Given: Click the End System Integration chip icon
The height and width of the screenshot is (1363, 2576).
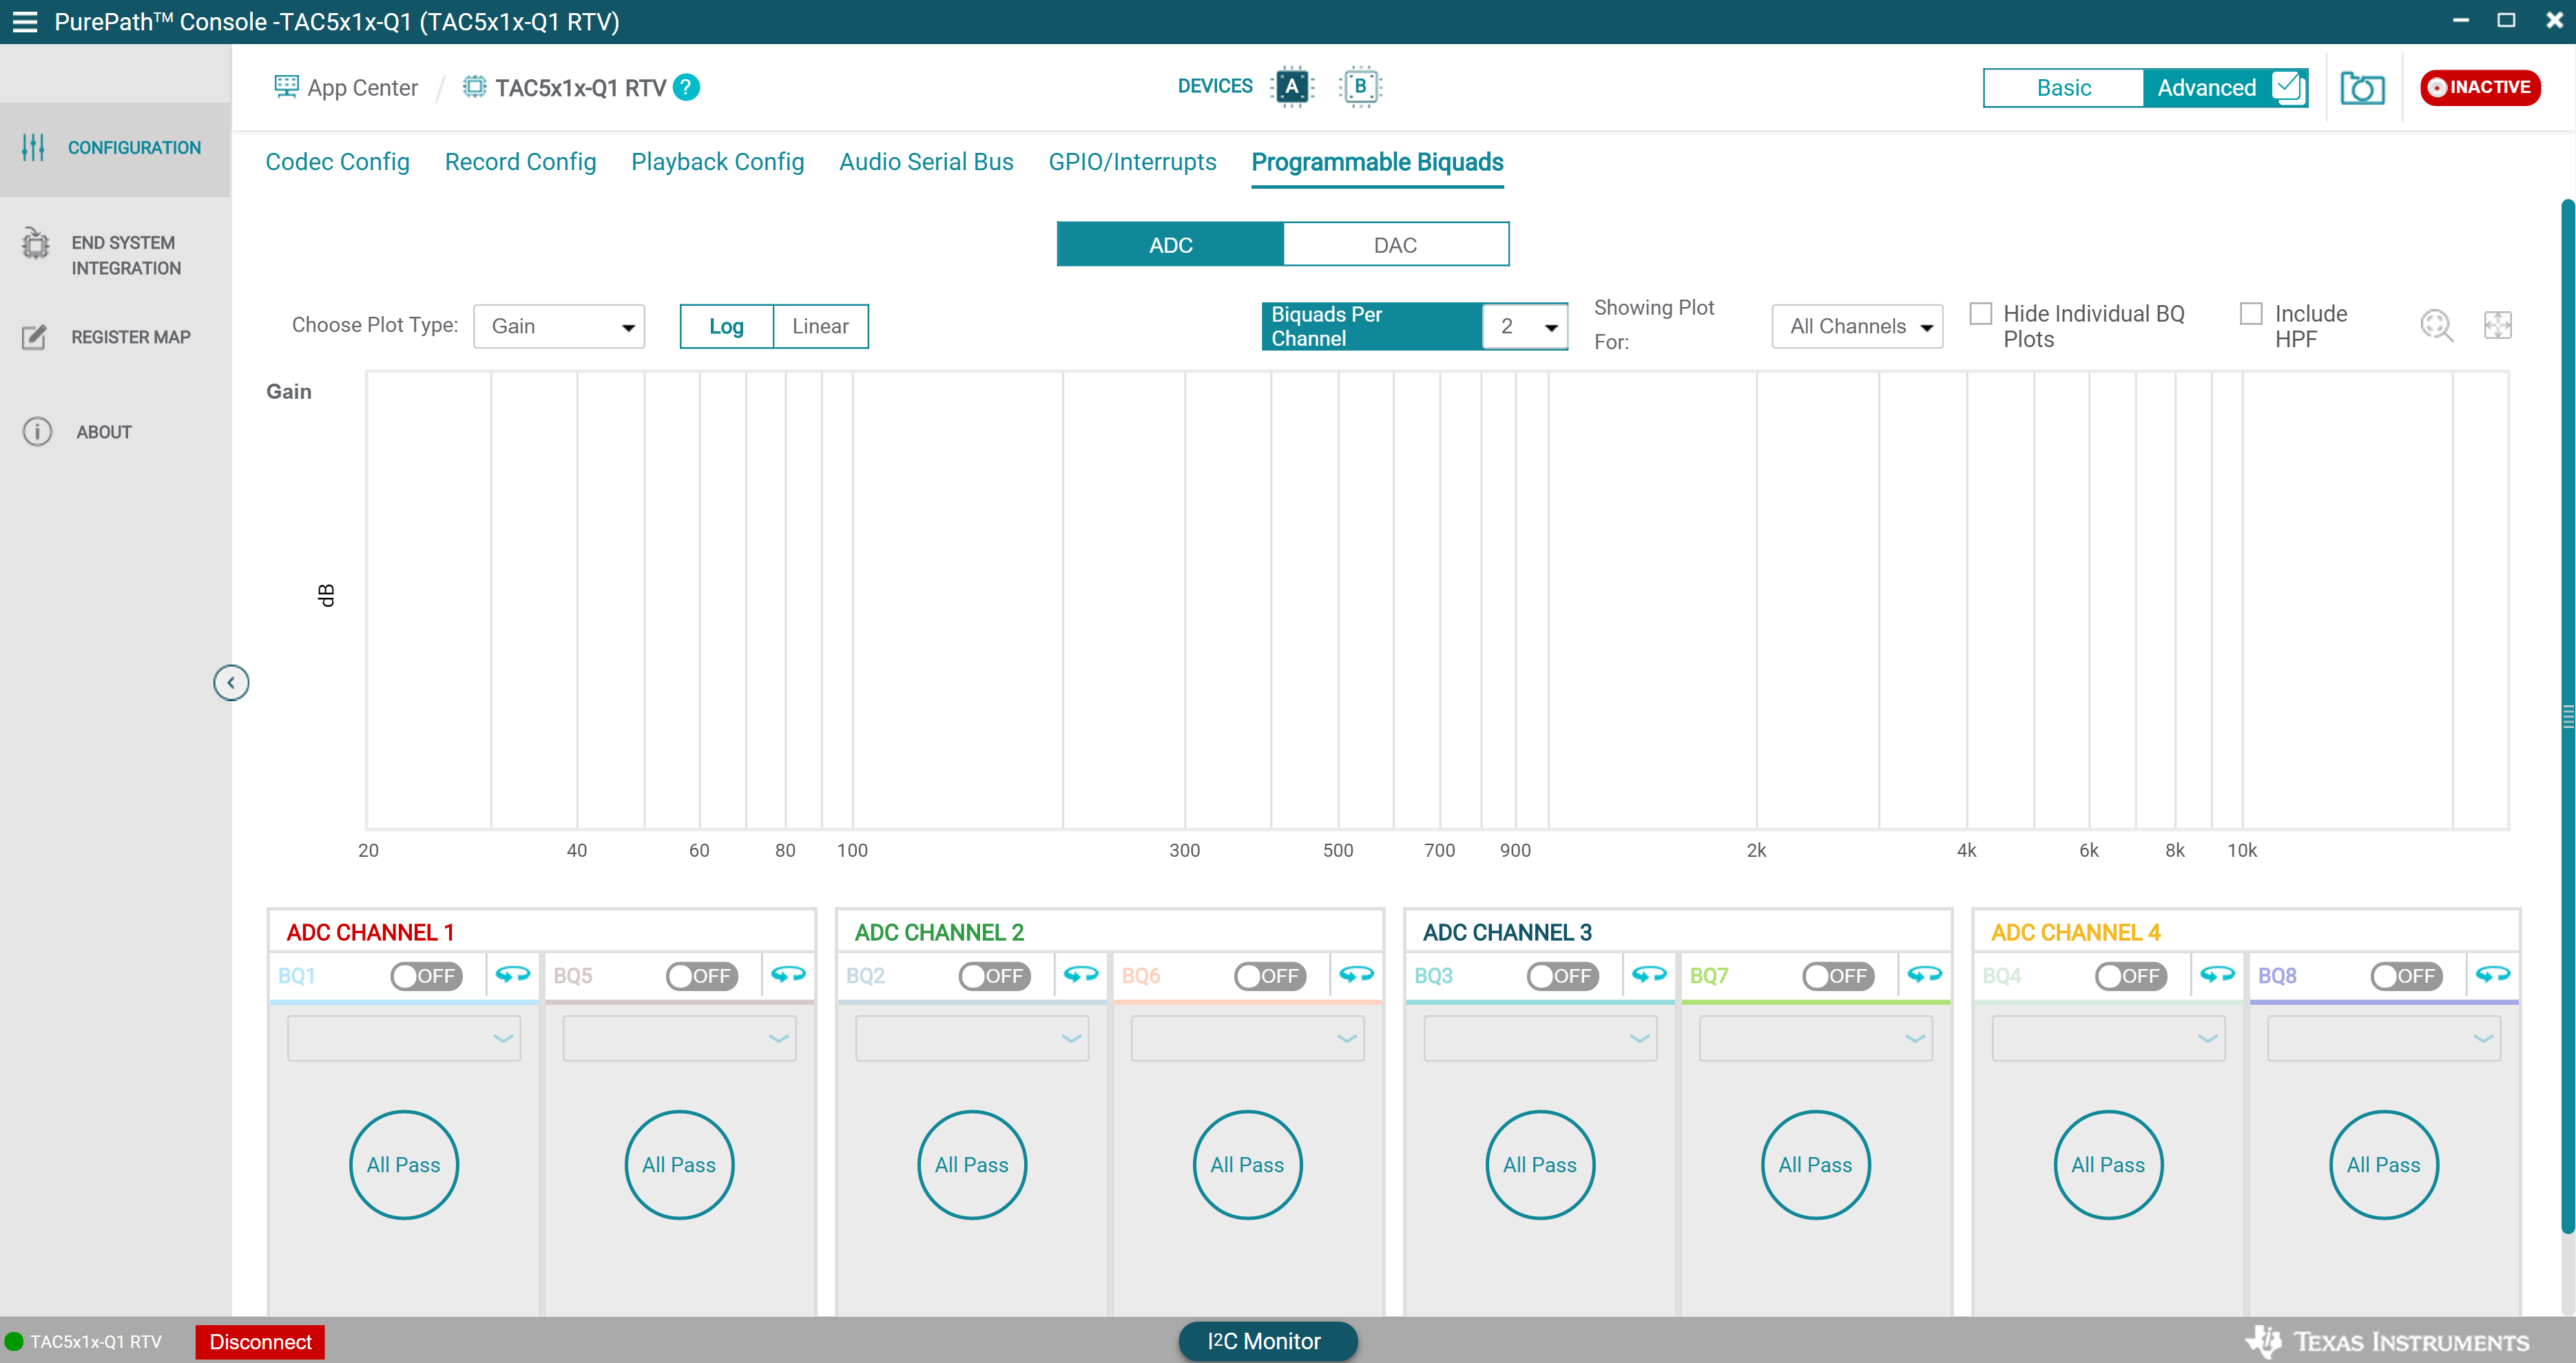Looking at the screenshot, I should (x=35, y=243).
